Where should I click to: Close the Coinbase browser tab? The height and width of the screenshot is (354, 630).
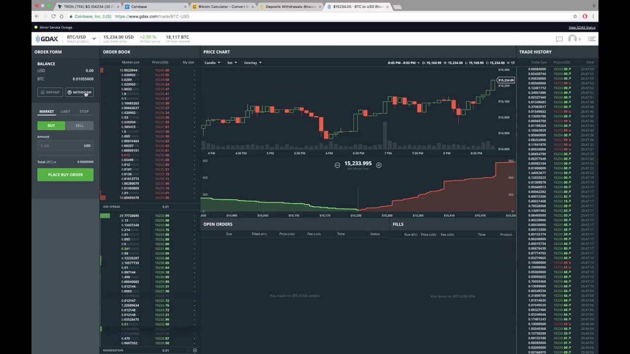(x=186, y=7)
